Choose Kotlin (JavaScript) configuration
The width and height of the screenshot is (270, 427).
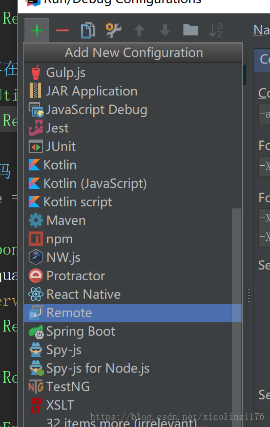point(133,184)
